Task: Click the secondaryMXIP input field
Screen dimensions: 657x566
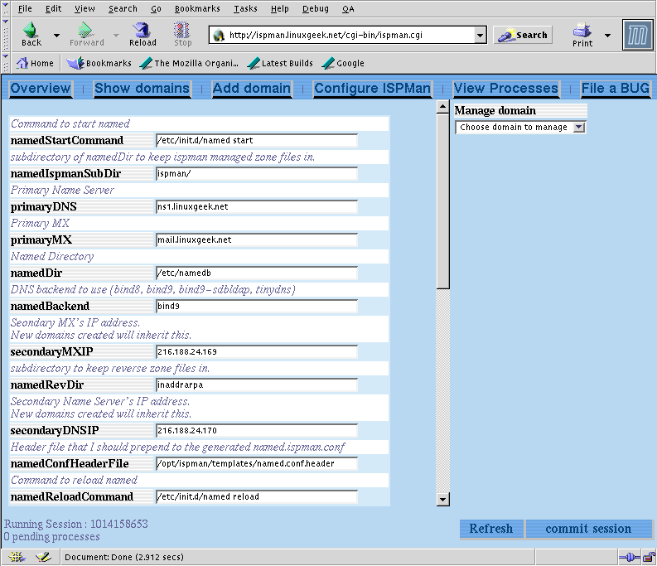Action: [x=257, y=351]
